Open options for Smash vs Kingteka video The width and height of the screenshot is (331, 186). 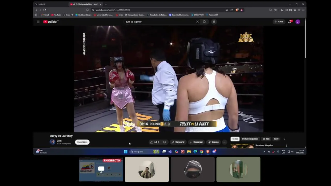(287, 145)
